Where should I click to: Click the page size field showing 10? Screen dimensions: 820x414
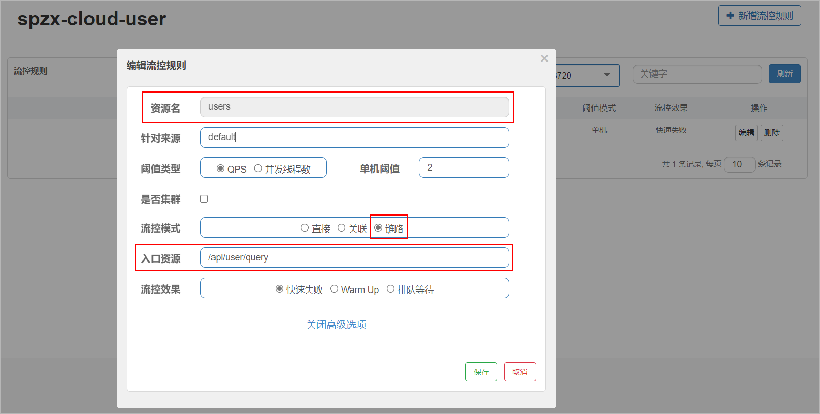(x=739, y=164)
